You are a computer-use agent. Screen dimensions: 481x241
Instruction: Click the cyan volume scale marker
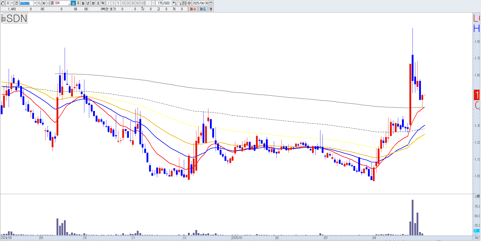477,231
